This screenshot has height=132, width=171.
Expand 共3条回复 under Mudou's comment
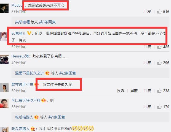click(47, 22)
